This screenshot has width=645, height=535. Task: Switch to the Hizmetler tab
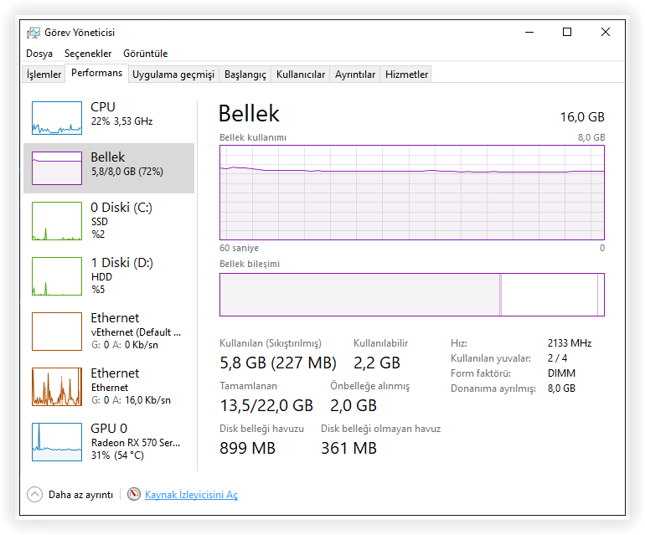coord(407,75)
